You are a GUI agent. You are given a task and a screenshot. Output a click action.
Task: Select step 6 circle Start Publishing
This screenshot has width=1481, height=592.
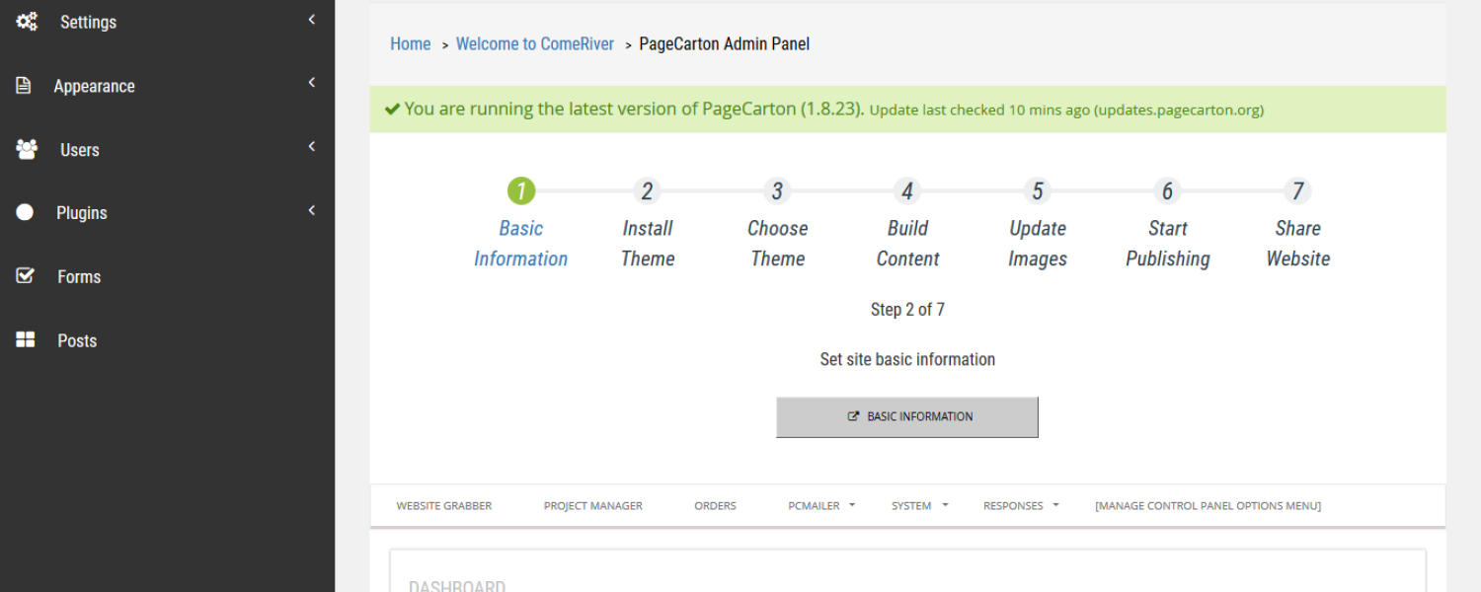point(1167,190)
